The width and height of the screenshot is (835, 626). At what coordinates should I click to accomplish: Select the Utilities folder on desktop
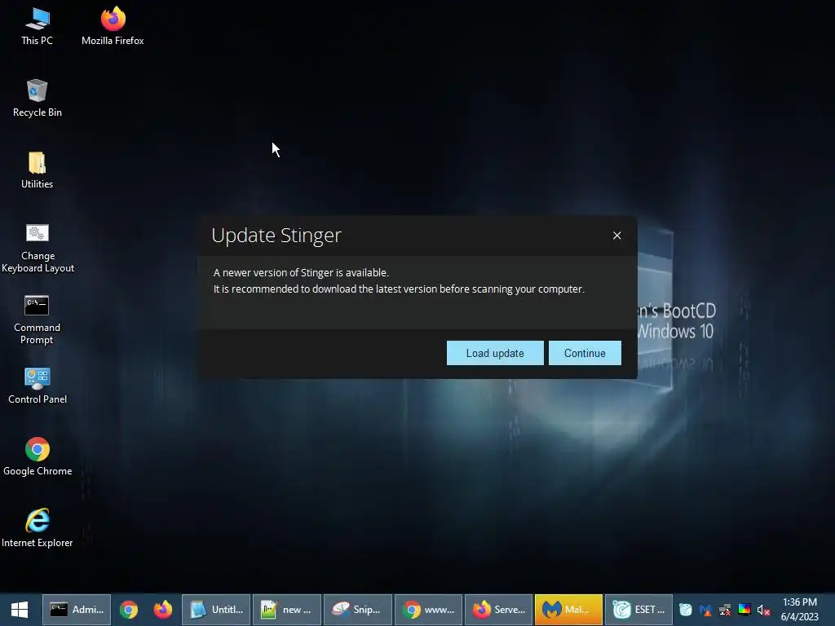pyautogui.click(x=38, y=170)
